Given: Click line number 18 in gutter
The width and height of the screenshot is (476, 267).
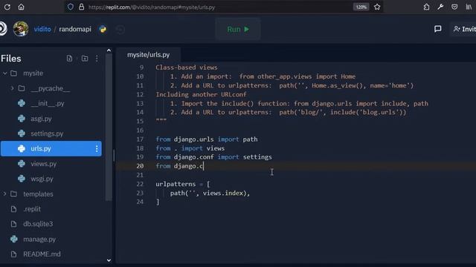Looking at the screenshot, I should 140,148.
